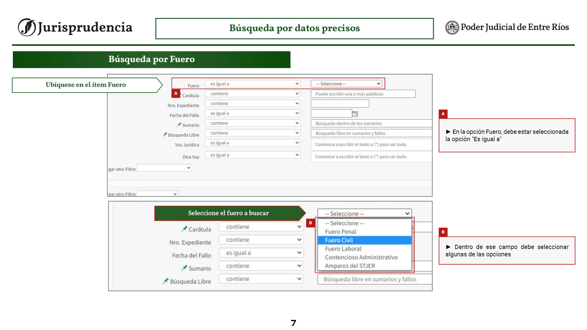Viewport: 587px width, 330px height.
Task: Click the Otra Voz text field
Action: point(371,157)
